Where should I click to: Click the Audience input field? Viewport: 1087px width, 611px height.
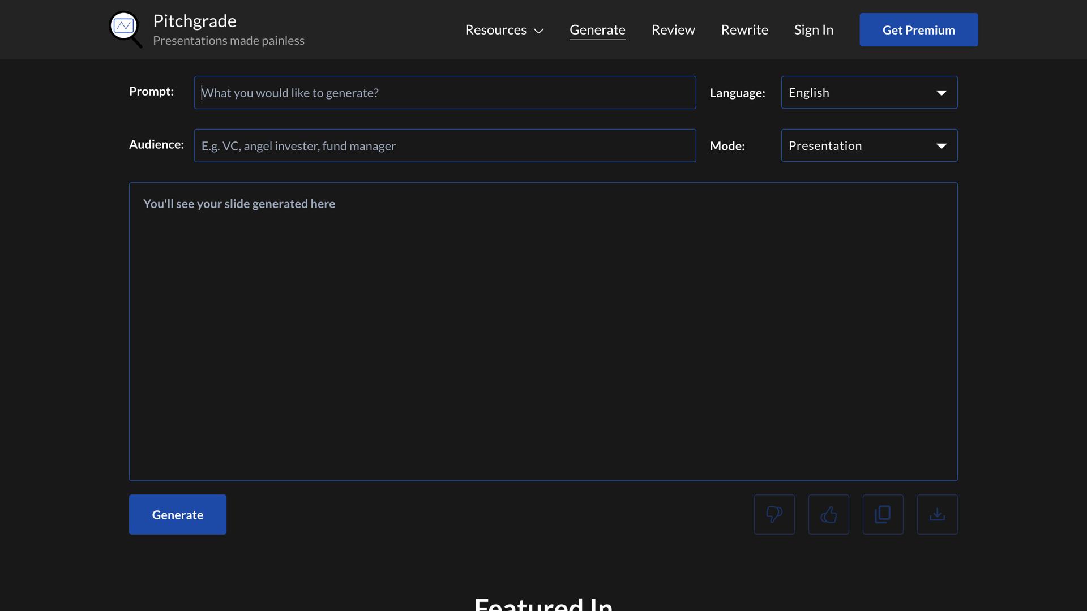click(x=445, y=145)
